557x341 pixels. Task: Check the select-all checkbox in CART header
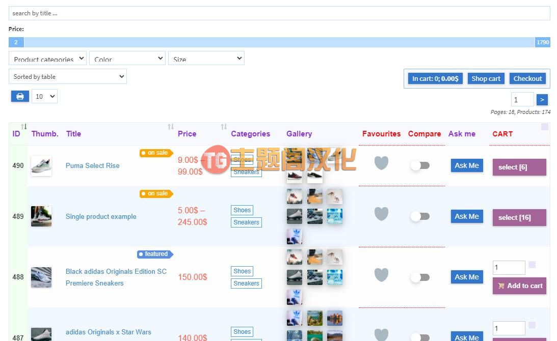click(545, 127)
